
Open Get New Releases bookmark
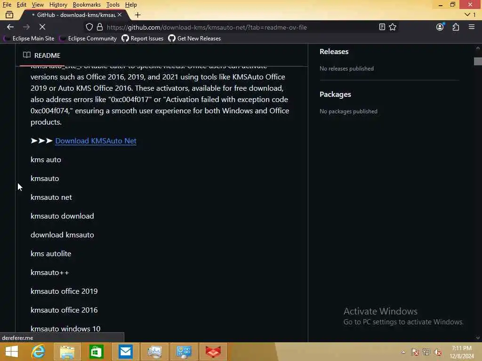pyautogui.click(x=194, y=39)
